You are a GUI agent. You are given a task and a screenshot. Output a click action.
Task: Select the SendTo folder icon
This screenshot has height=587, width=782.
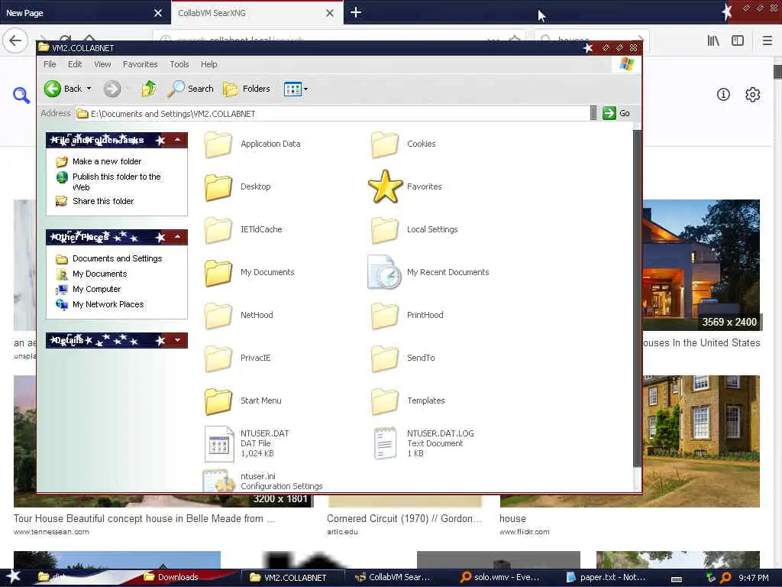[385, 358]
